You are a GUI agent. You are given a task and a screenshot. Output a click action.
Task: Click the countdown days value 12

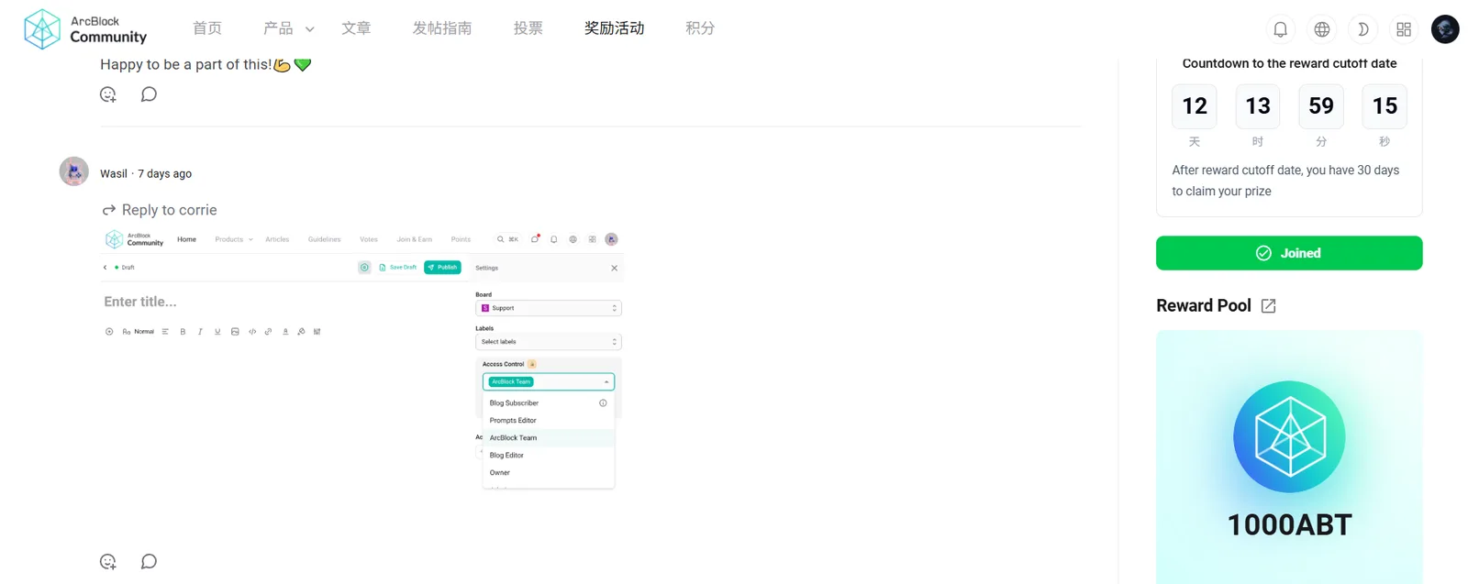click(x=1195, y=106)
